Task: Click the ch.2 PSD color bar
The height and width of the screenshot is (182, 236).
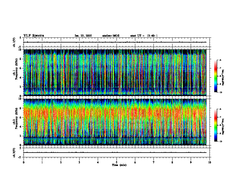Action: [216, 125]
